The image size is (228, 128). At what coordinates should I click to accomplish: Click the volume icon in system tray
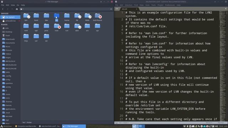coord(216,126)
